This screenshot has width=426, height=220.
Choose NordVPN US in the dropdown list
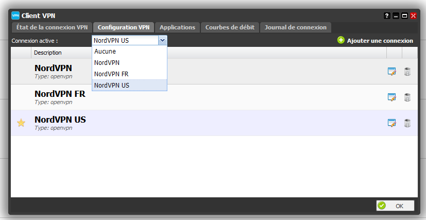(130, 85)
